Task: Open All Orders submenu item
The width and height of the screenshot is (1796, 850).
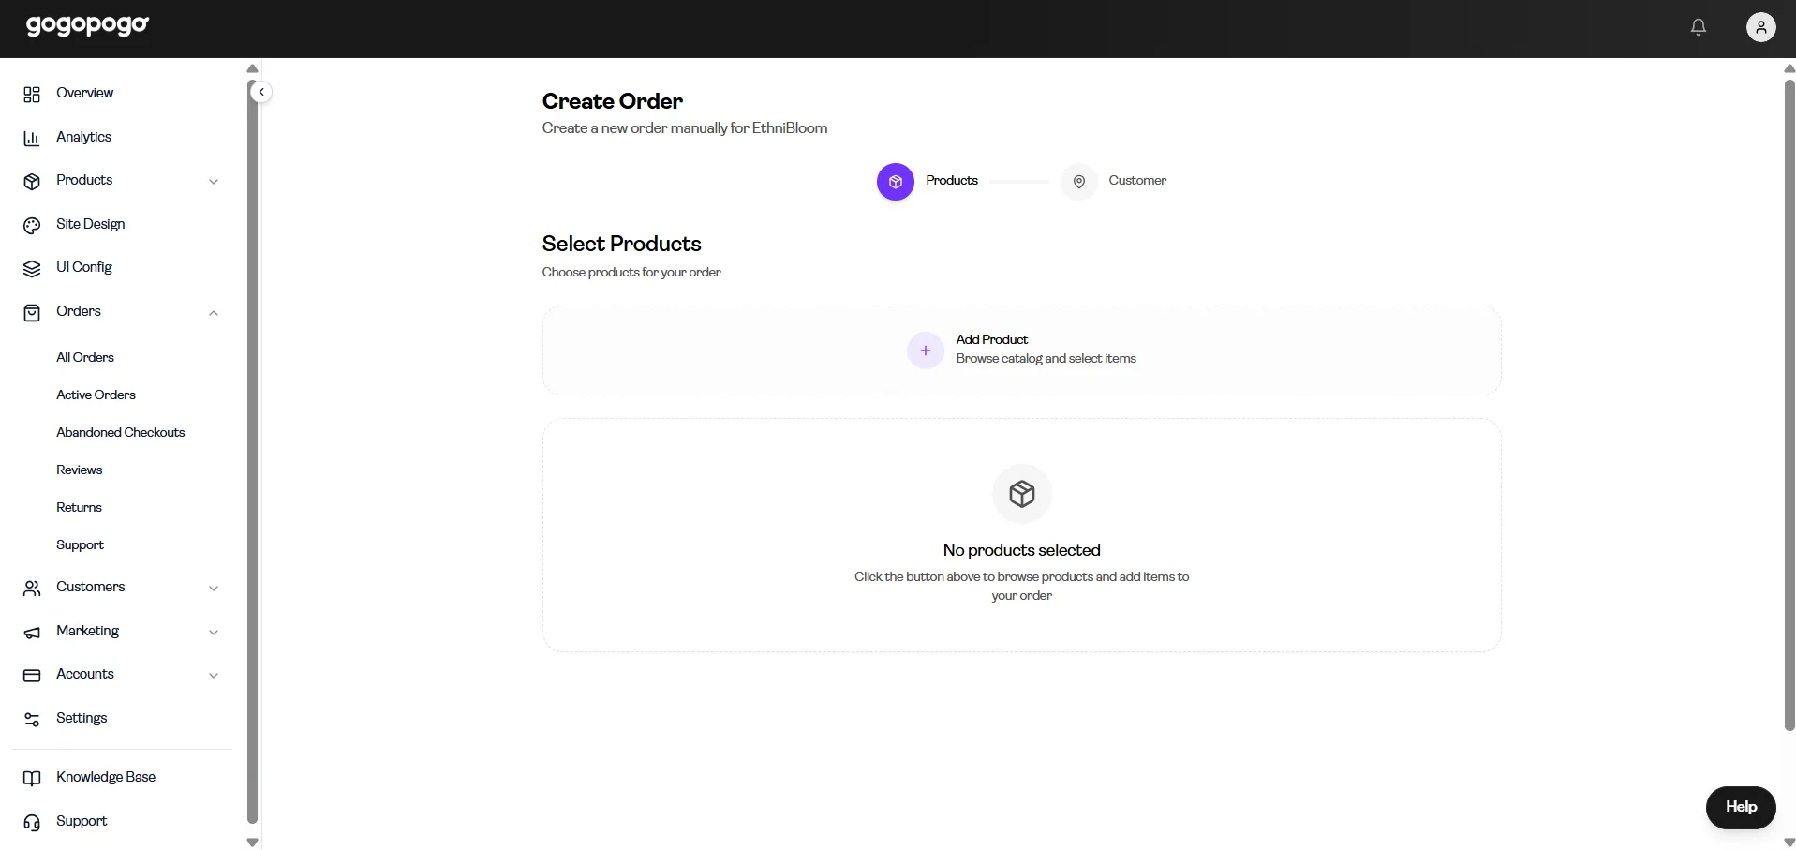Action: [x=85, y=357]
